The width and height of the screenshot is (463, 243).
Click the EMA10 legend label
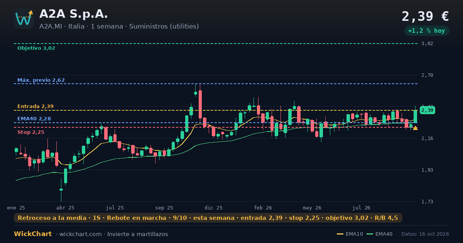click(x=355, y=234)
